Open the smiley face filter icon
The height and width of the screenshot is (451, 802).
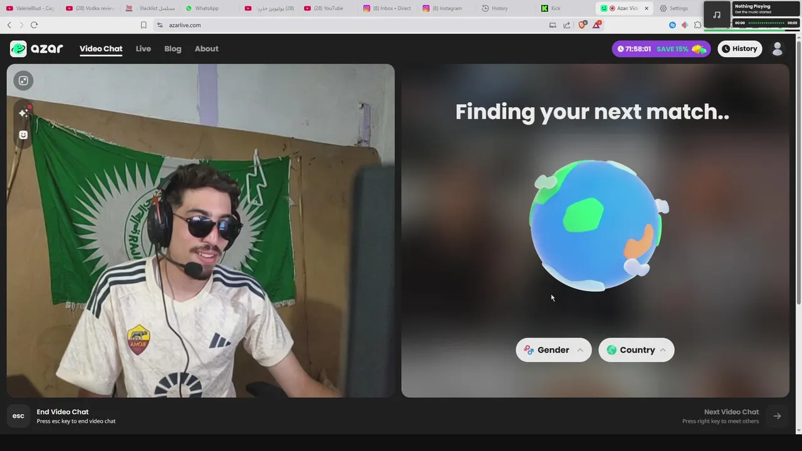click(23, 135)
